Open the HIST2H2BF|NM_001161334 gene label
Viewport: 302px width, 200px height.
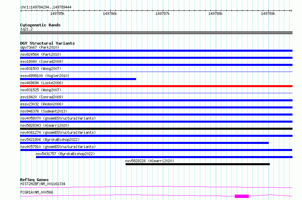tap(43, 184)
